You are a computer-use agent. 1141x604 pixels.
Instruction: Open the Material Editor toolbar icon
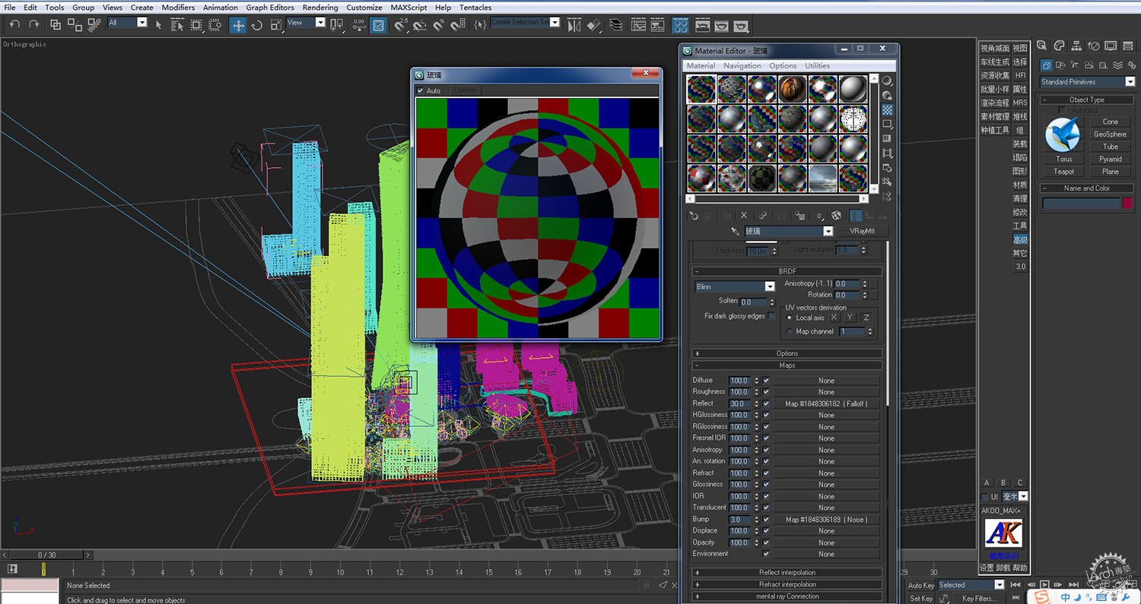click(x=680, y=25)
